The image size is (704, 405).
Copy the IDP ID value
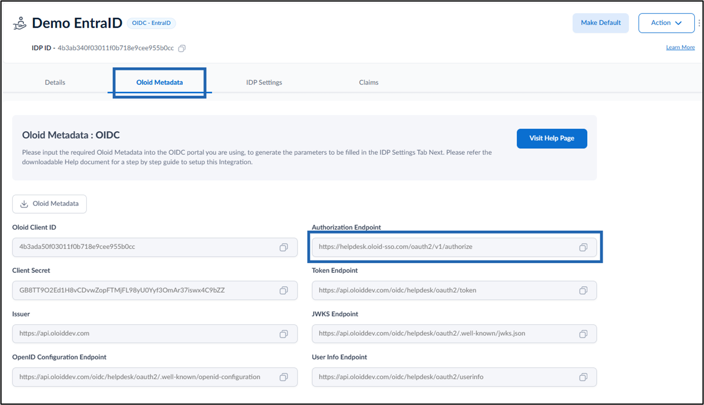(182, 48)
